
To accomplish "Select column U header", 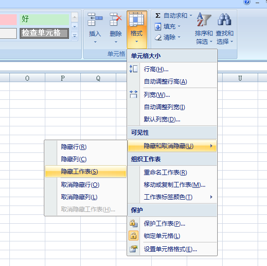I will 240,78.
